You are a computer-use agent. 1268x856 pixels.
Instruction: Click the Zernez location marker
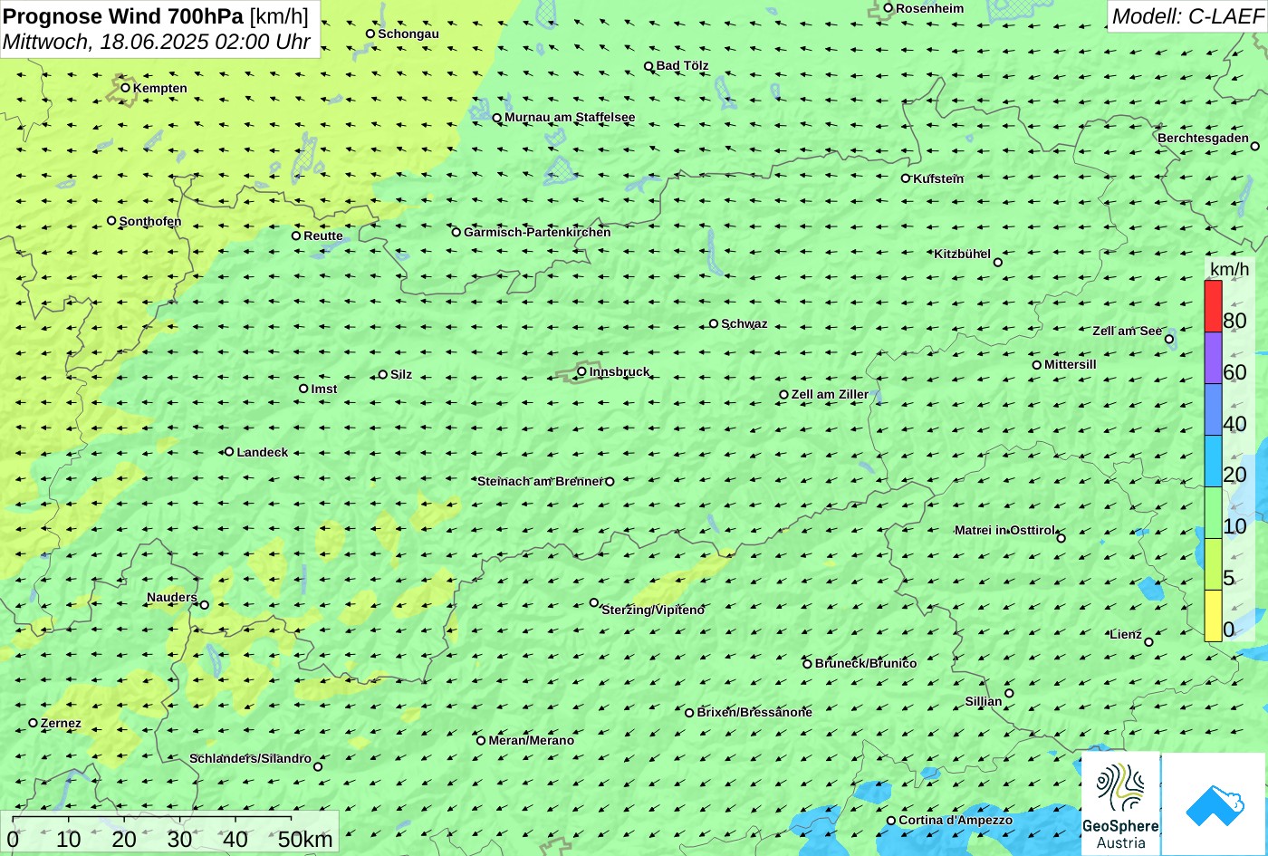pos(34,723)
